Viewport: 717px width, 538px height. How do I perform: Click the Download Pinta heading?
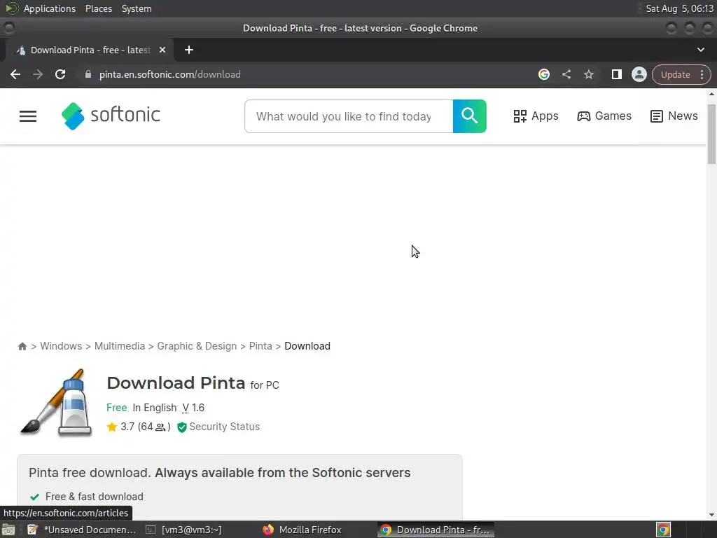[176, 383]
